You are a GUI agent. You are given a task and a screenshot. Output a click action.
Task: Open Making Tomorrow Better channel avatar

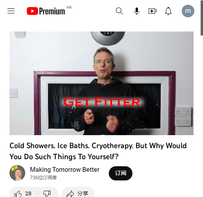tap(17, 173)
